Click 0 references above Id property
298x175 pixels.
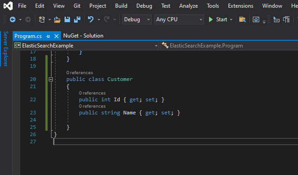92,93
